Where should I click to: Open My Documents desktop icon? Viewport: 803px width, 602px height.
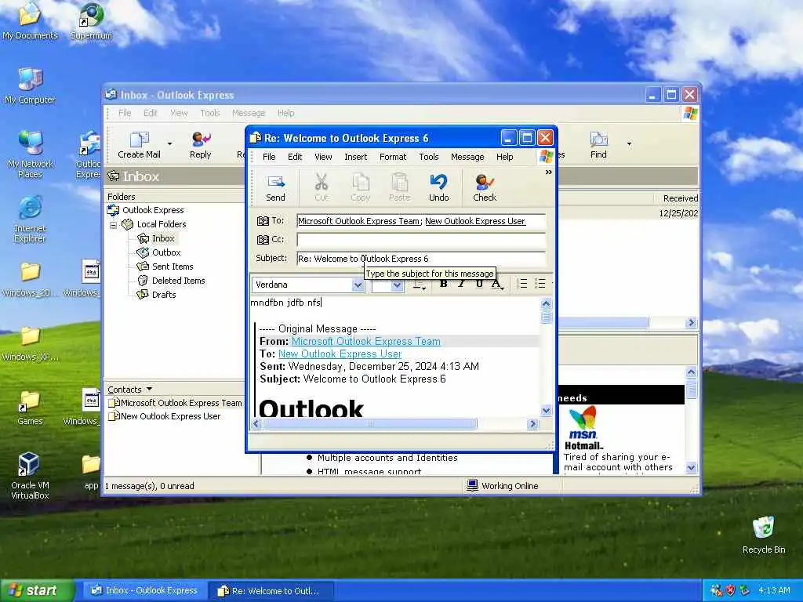(x=30, y=21)
